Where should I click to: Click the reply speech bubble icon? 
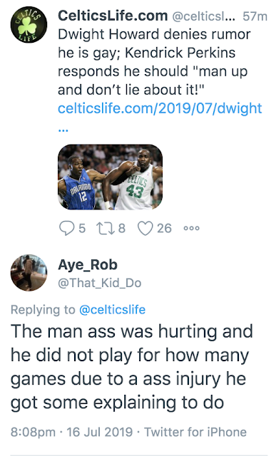[66, 228]
